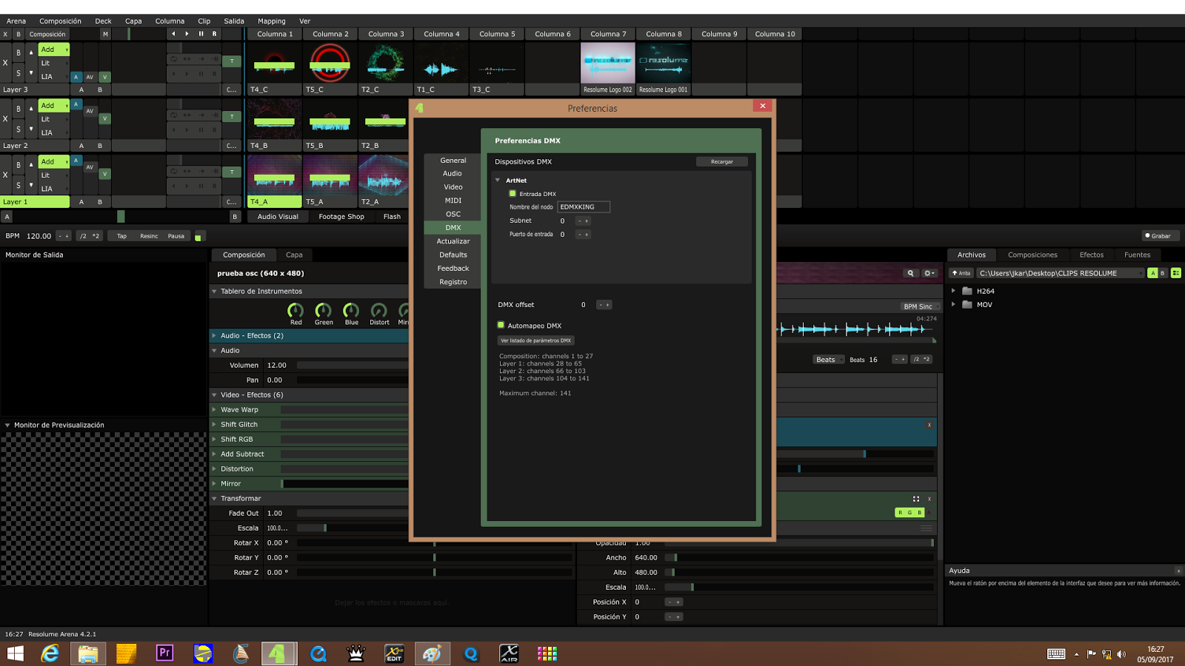Click the composition play backward arrow
The image size is (1185, 666).
click(x=173, y=33)
